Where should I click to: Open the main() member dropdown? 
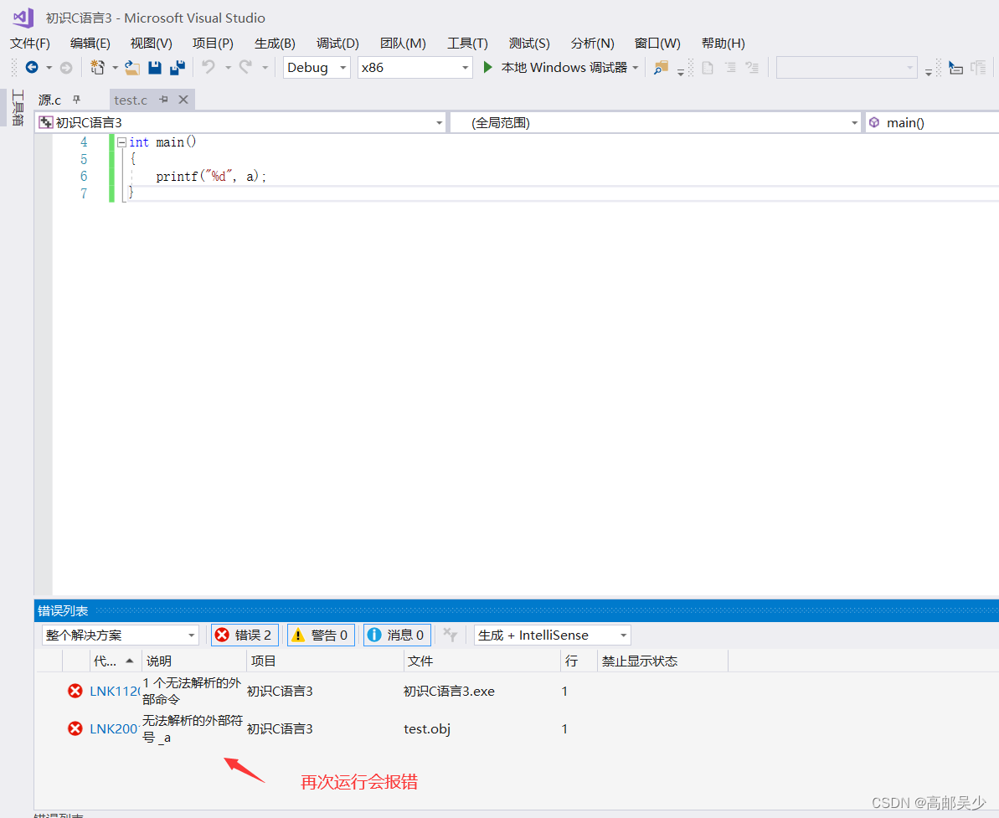[931, 122]
